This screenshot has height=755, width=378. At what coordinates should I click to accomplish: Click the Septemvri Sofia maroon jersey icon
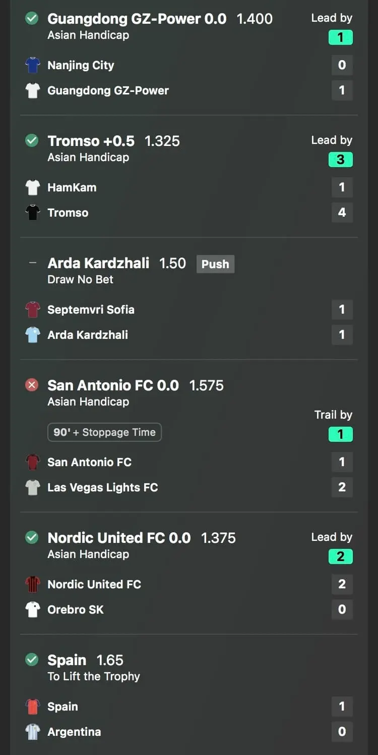pos(33,310)
